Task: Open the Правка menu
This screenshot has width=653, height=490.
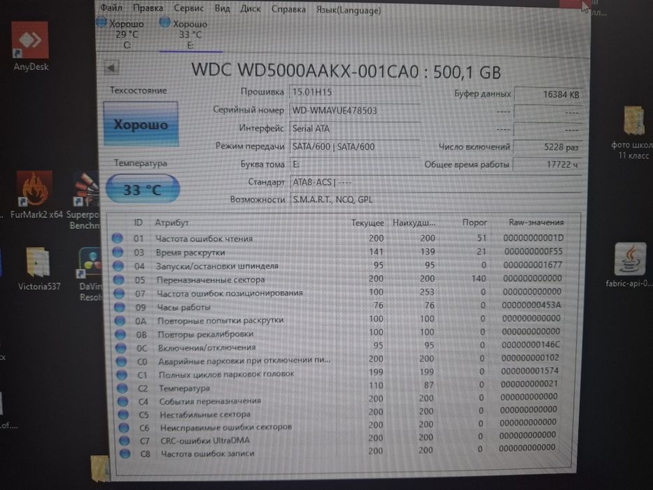Action: (x=148, y=8)
